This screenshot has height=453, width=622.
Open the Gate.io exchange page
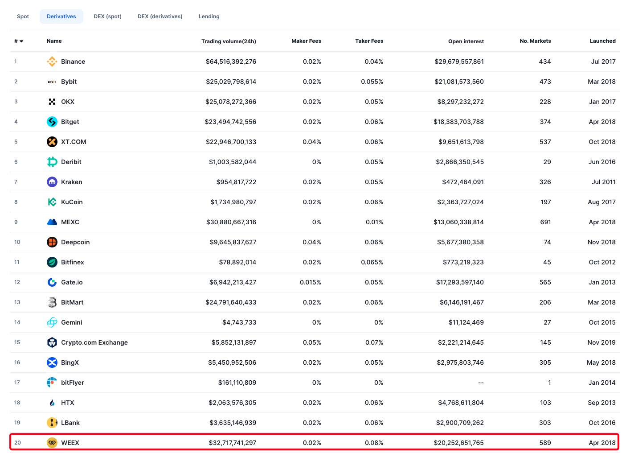click(72, 282)
